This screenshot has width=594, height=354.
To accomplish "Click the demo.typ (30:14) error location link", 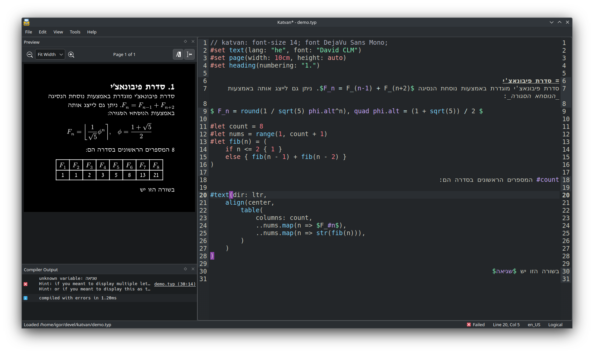I will 175,284.
